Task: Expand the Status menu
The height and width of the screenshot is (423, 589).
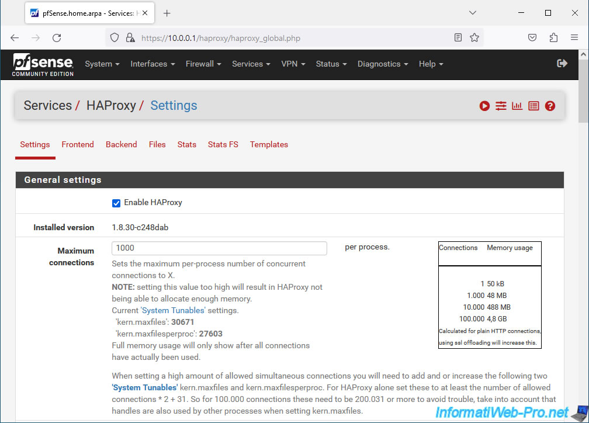Action: coord(331,64)
